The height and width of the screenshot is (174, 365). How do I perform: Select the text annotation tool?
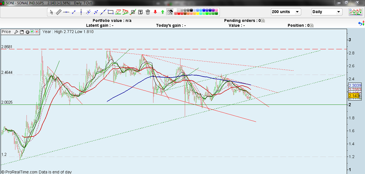pyautogui.click(x=140, y=12)
